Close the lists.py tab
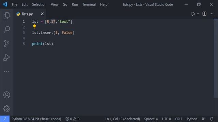This screenshot has width=218, height=122. [x=42, y=14]
